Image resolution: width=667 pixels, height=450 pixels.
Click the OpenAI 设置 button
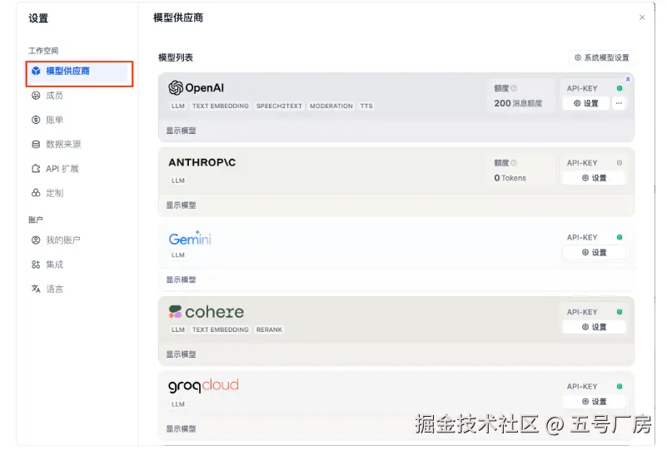point(585,103)
